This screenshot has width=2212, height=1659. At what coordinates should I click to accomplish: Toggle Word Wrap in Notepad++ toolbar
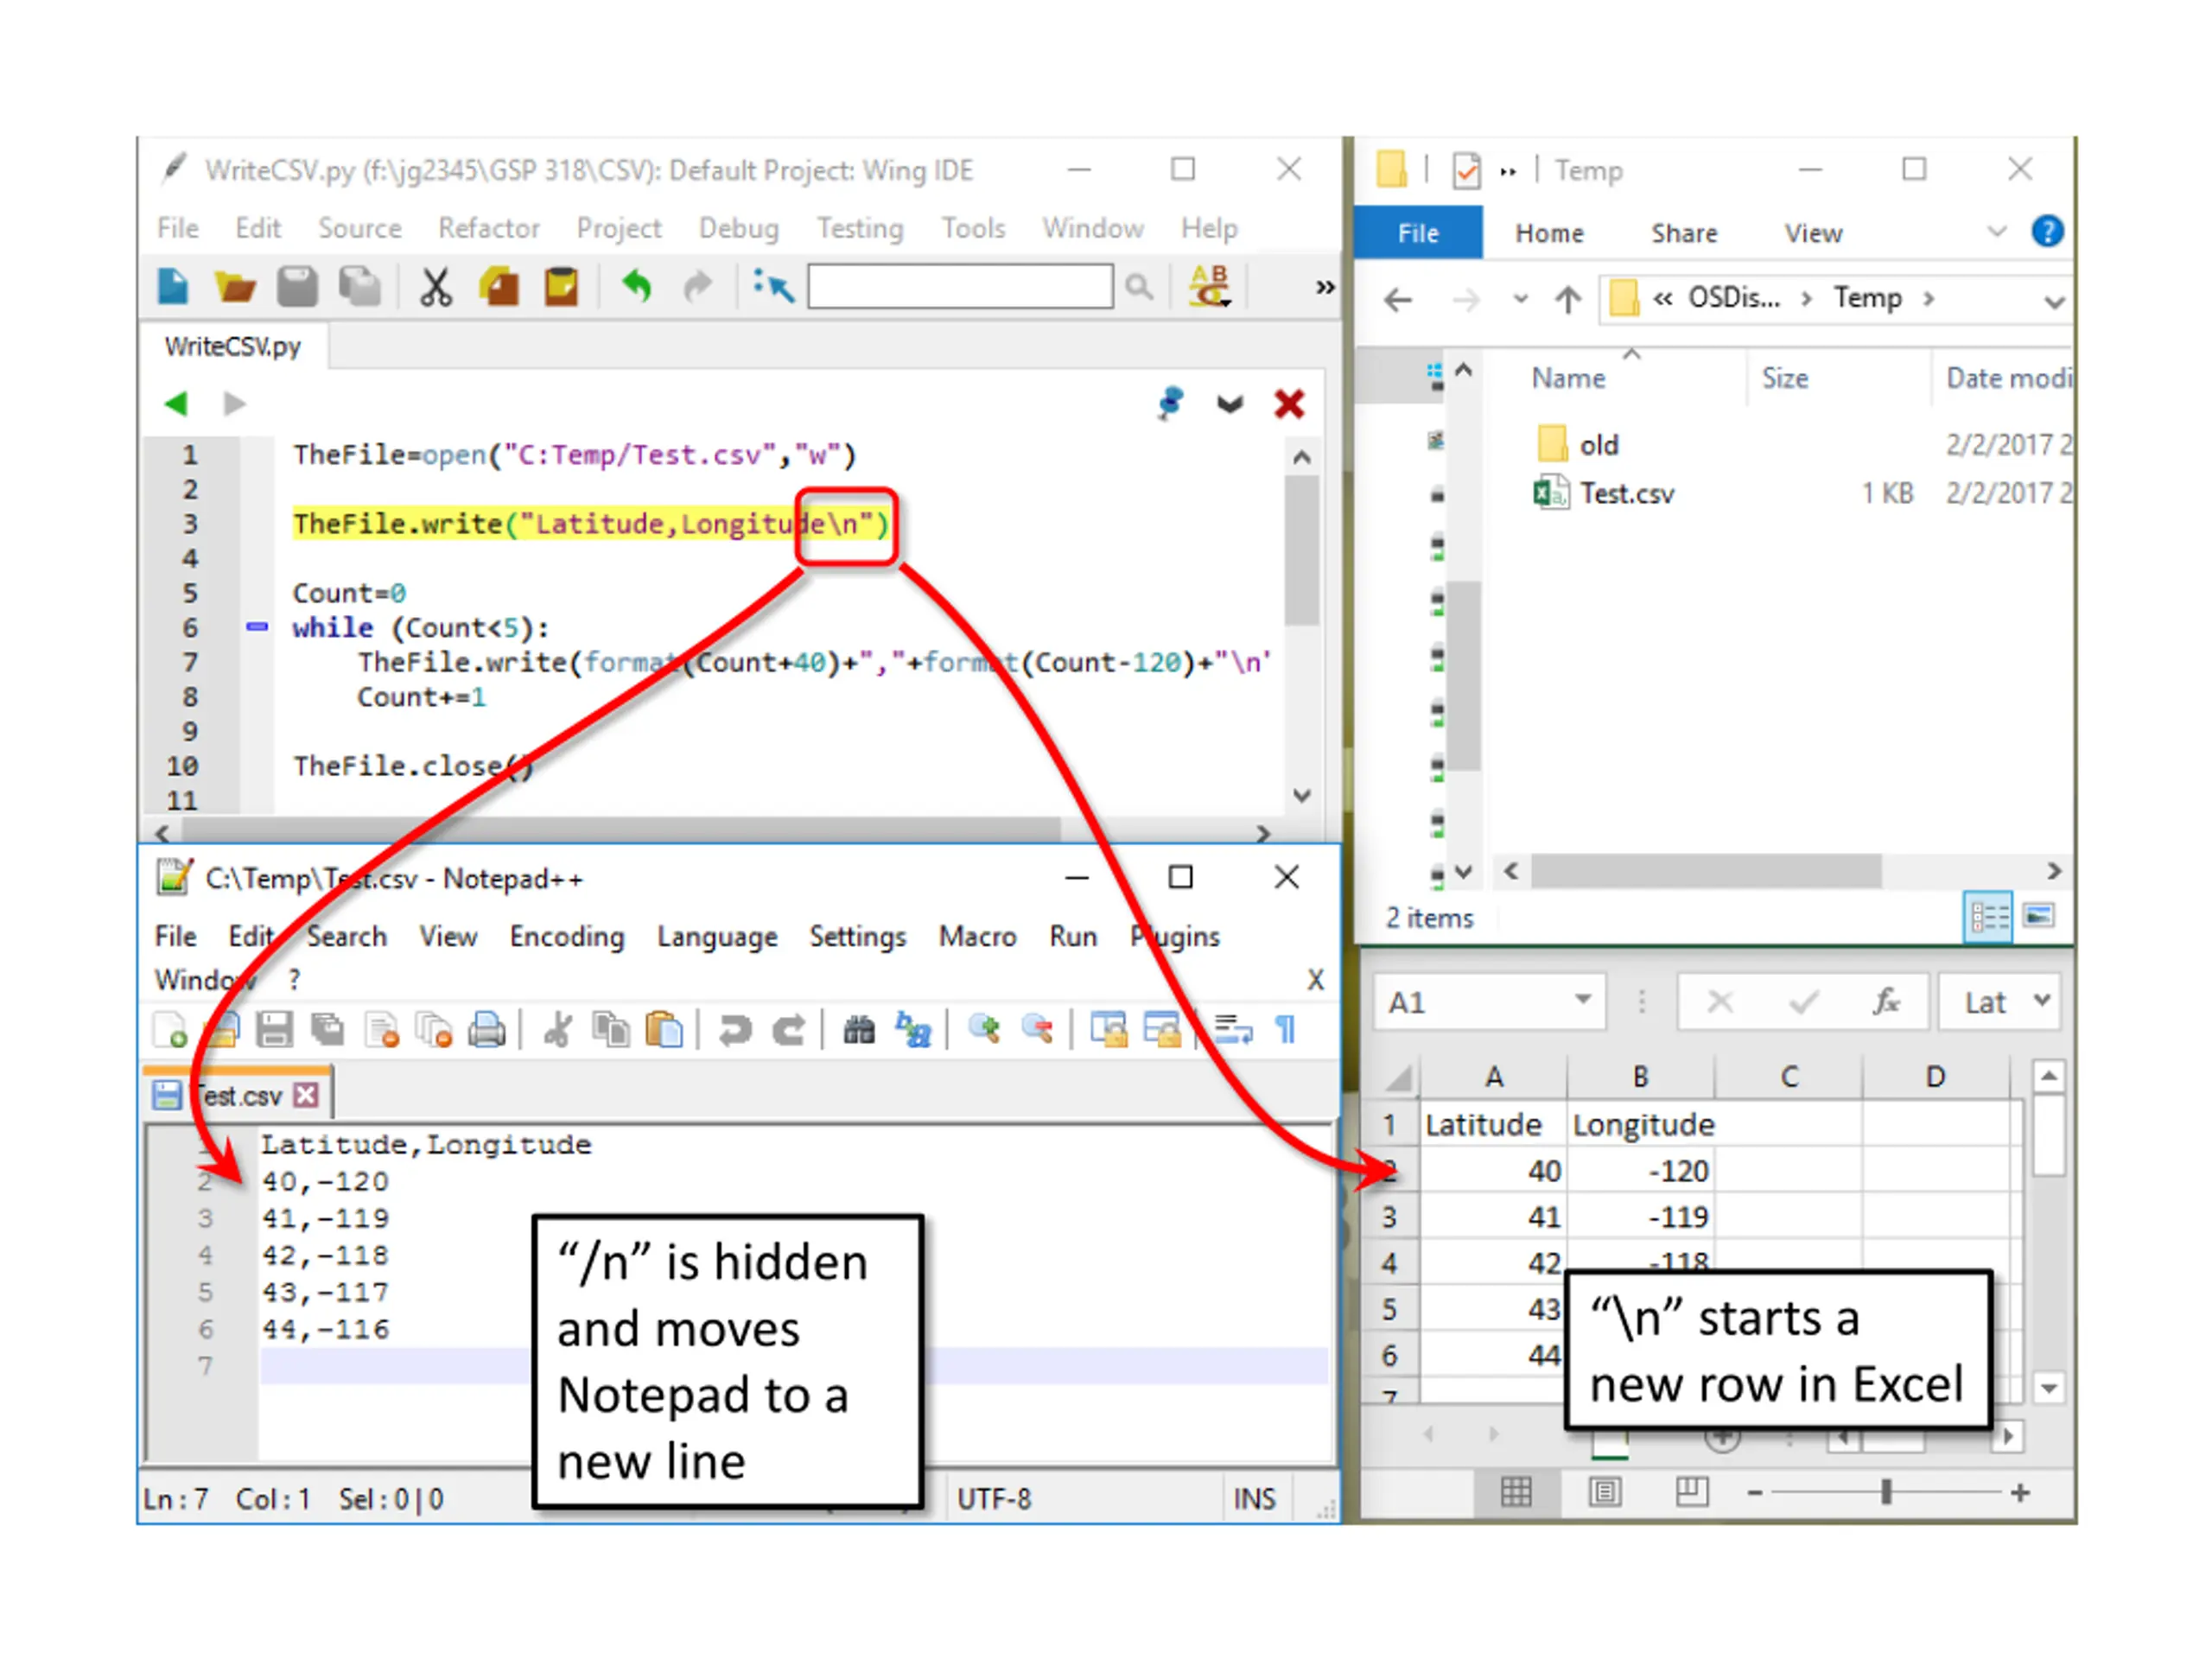[1233, 1029]
